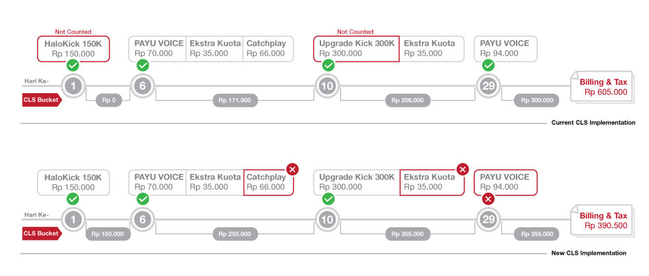Image resolution: width=649 pixels, height=276 pixels.
Task: Click the day 29 circle in the Current CLS timeline
Action: 488,86
